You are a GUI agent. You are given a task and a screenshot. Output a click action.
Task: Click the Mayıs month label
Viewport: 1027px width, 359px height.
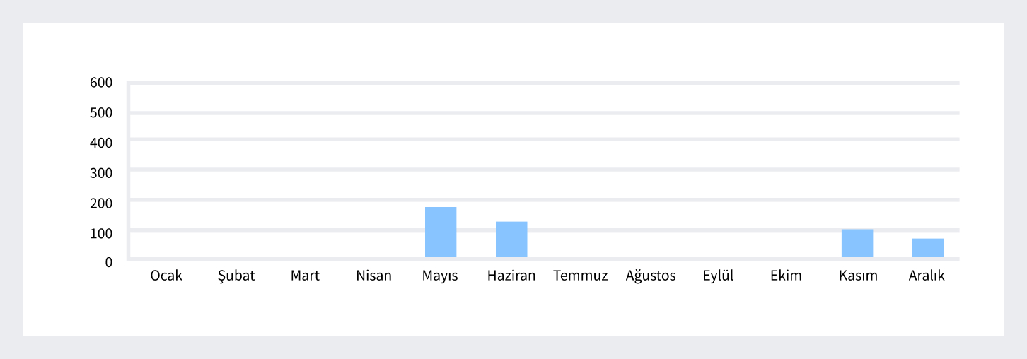pyautogui.click(x=440, y=276)
